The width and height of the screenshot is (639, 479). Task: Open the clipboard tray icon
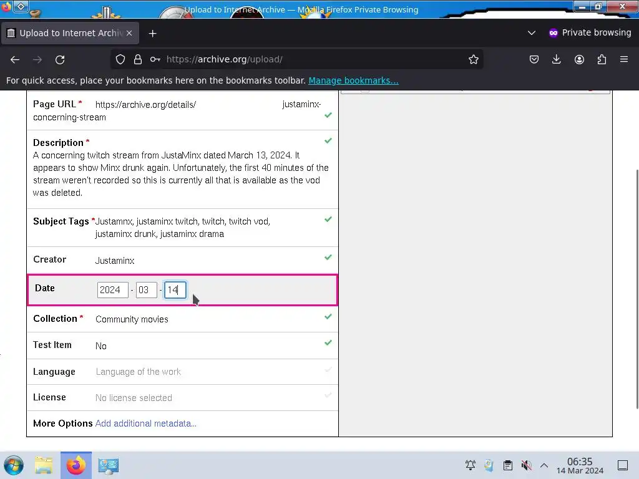(x=508, y=465)
